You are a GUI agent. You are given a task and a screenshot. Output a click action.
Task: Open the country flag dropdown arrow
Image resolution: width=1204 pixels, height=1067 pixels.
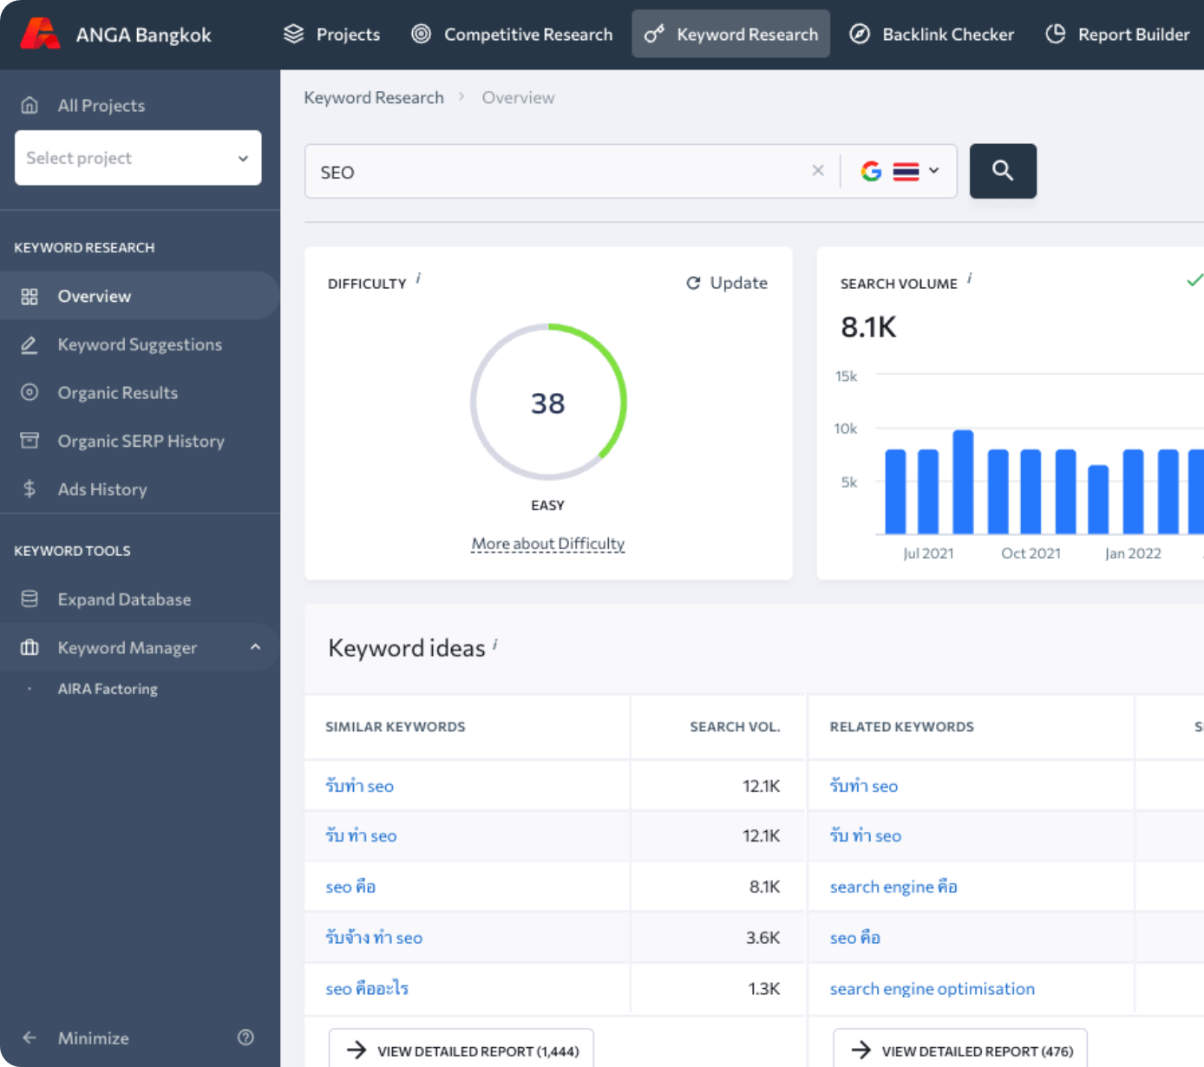click(934, 171)
